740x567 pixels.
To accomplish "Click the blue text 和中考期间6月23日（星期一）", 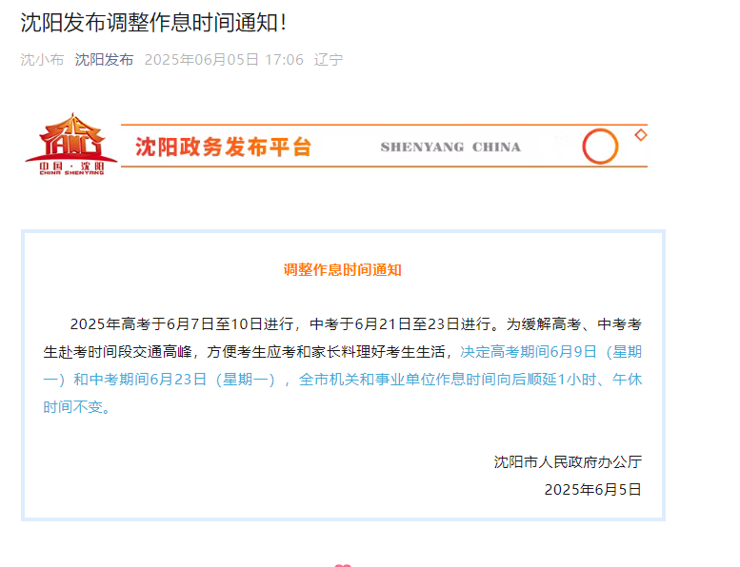I will point(175,380).
